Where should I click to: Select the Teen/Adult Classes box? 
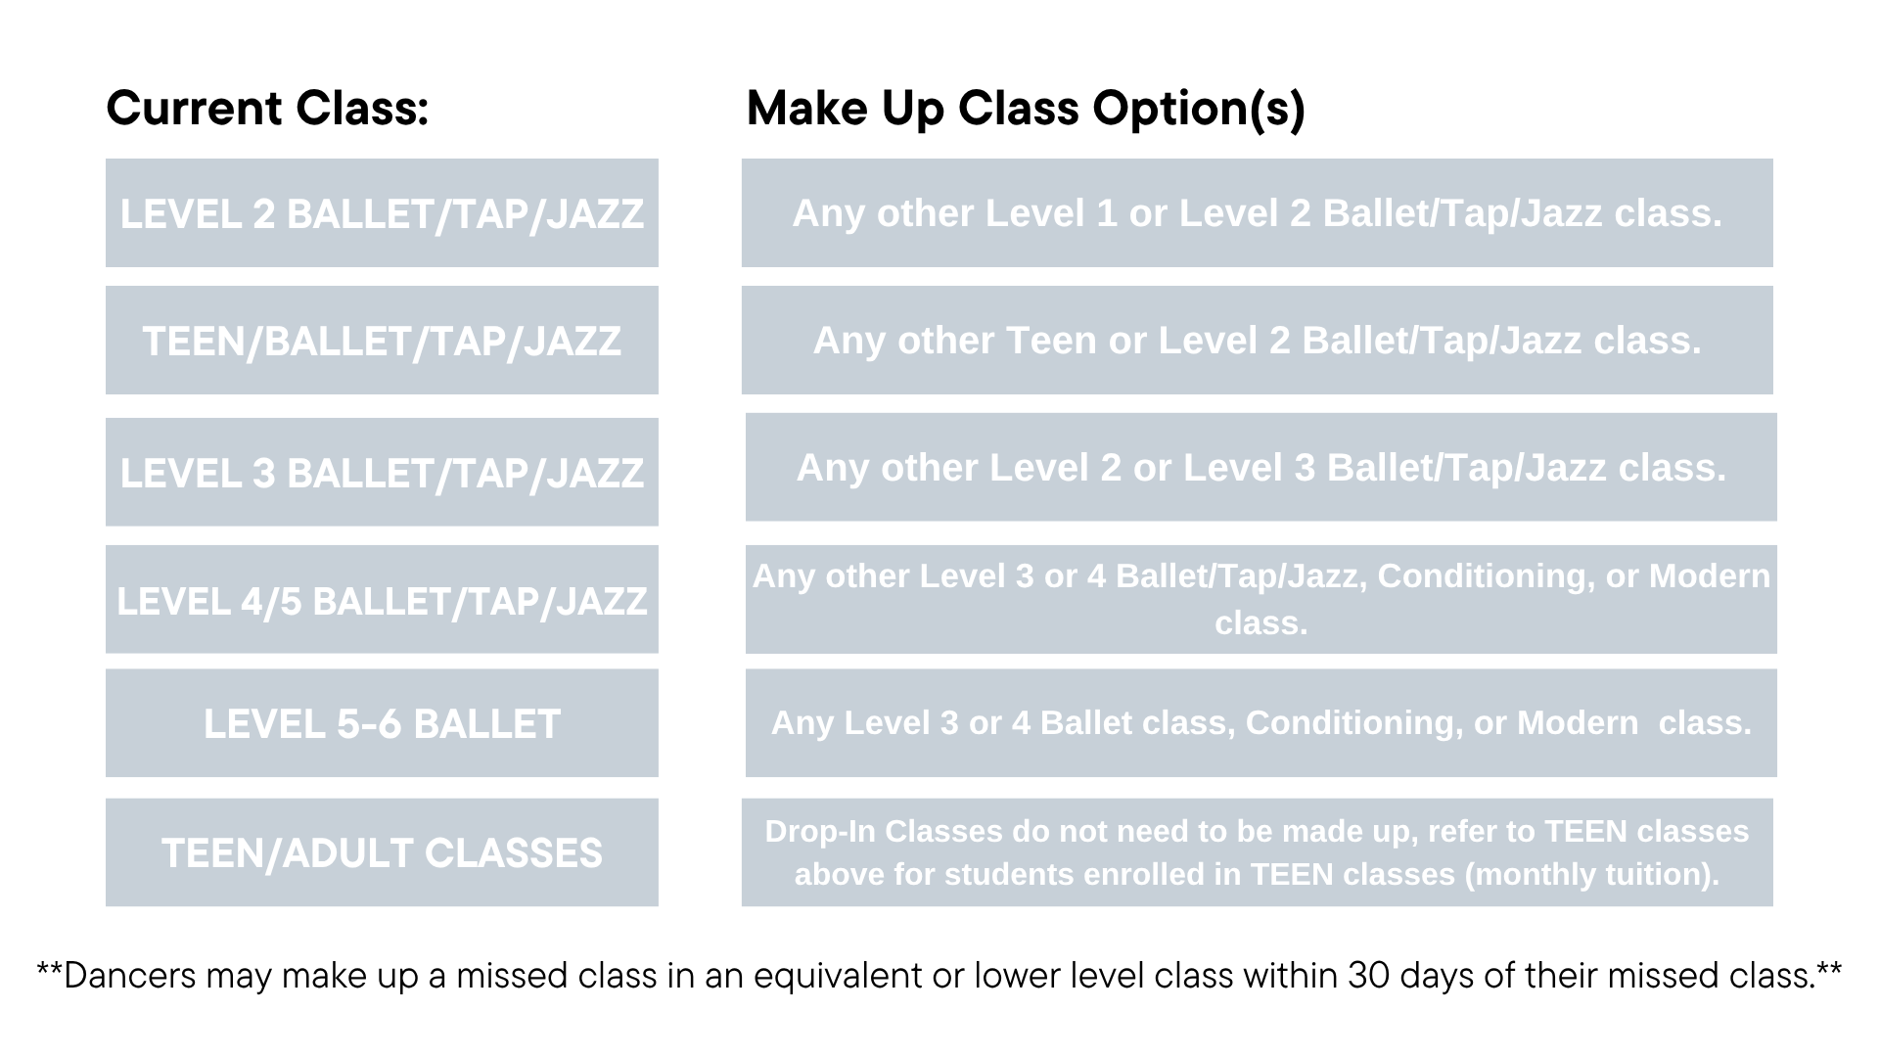(382, 852)
